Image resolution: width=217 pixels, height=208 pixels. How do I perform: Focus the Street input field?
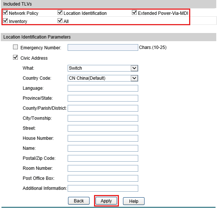pyautogui.click(x=103, y=128)
